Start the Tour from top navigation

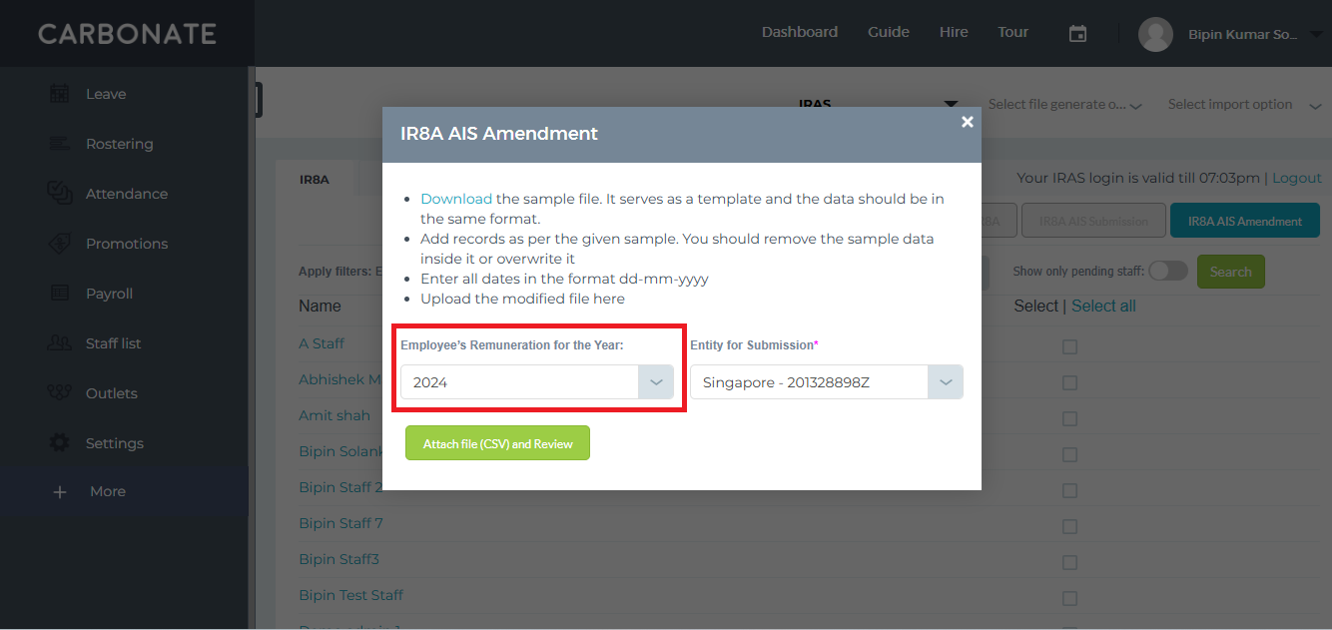point(1012,32)
